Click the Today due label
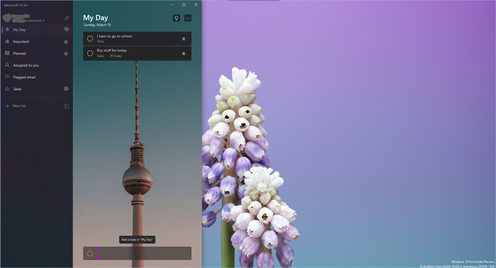 tap(116, 56)
